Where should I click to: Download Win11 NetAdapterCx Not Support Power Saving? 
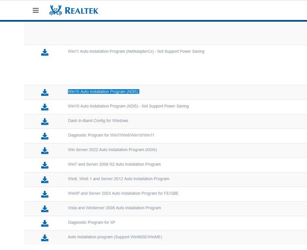coord(44,53)
